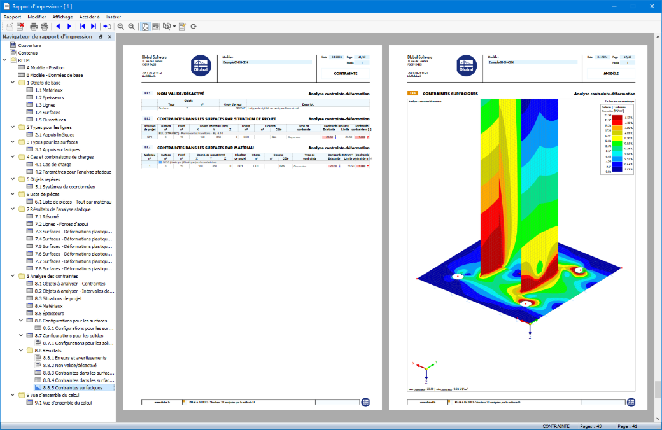Image resolution: width=662 pixels, height=430 pixels.
Task: Collapse 8.8 Résultats node
Action: pos(21,350)
